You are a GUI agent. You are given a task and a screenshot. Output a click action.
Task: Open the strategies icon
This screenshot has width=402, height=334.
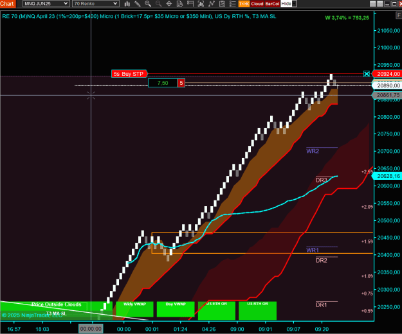point(222,4)
